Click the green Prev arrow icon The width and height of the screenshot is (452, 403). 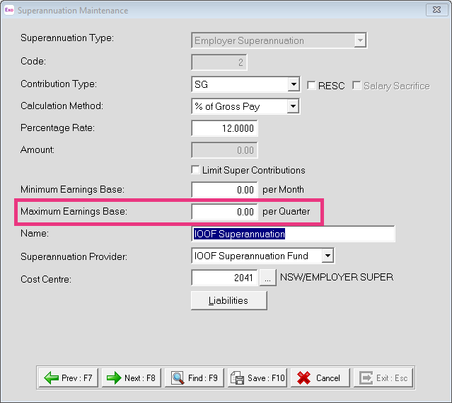(52, 378)
